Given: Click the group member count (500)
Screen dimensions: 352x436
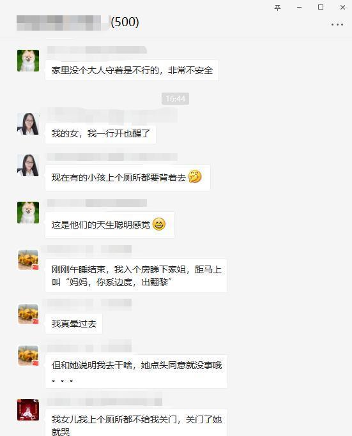Looking at the screenshot, I should point(125,22).
